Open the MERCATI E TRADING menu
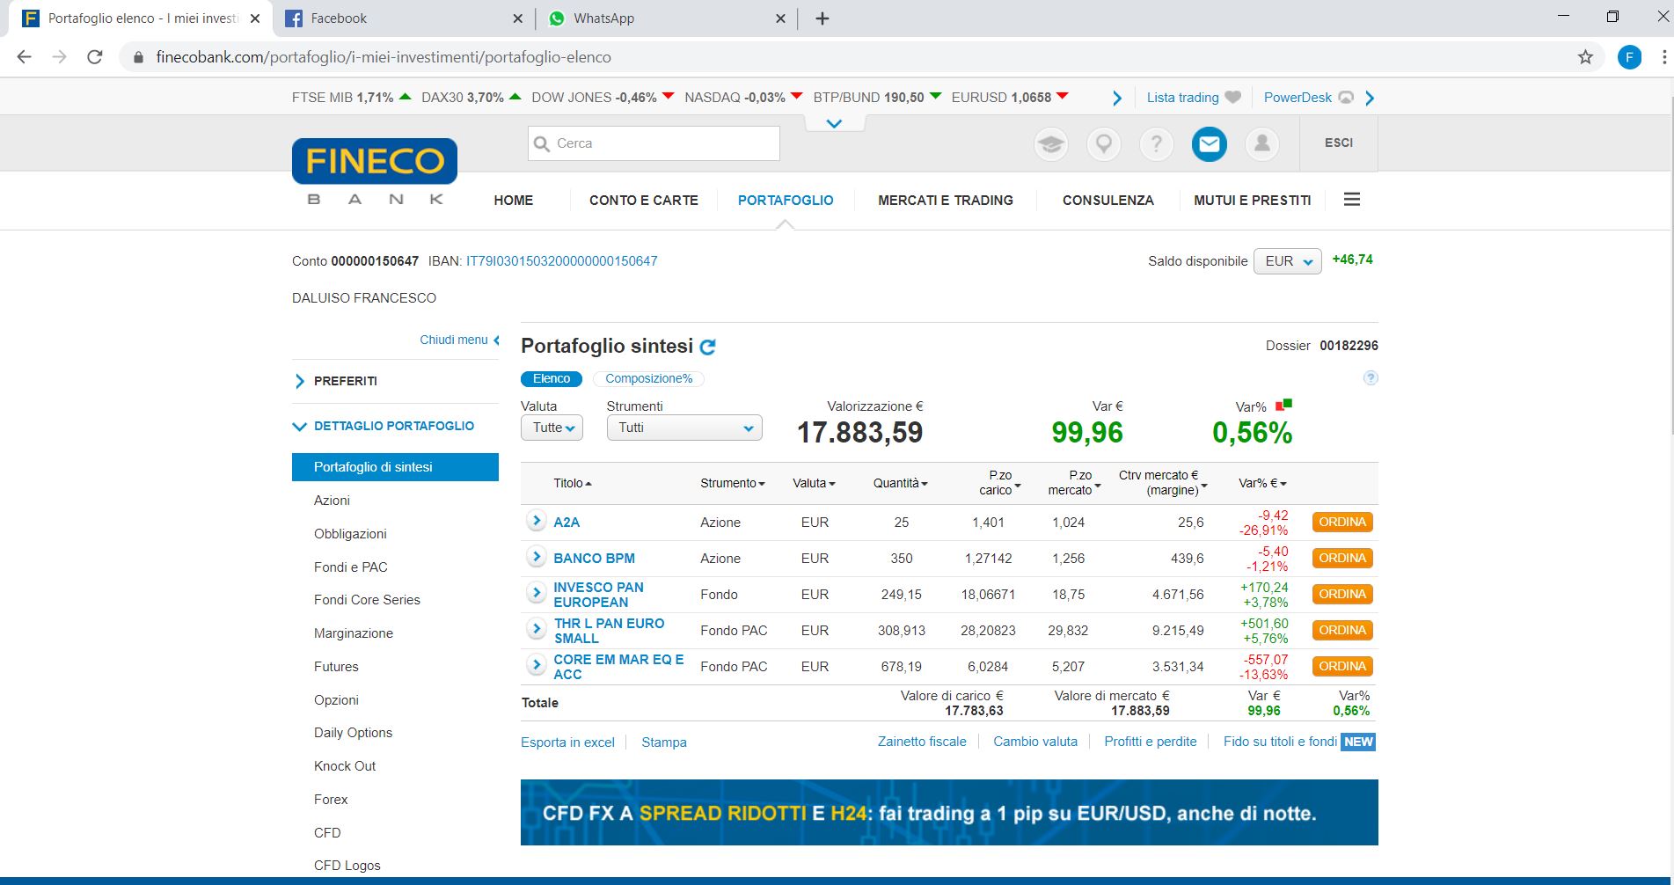Screen dimensions: 1674x885 (945, 200)
